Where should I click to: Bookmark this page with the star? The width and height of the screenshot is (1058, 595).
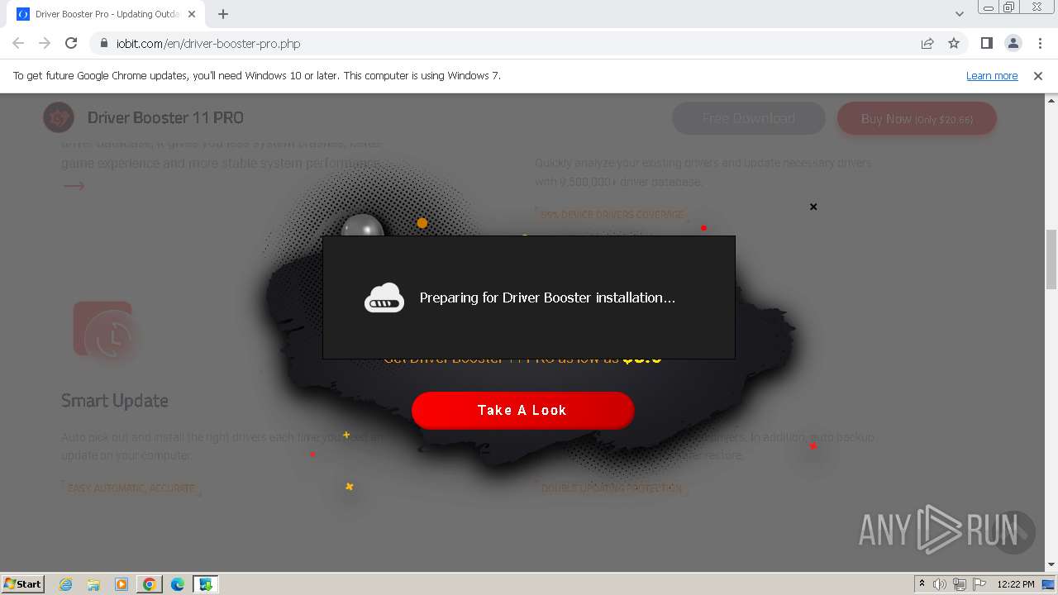954,43
